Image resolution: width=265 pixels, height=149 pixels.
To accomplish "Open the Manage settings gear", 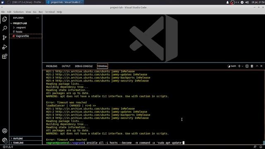I will click(5, 140).
